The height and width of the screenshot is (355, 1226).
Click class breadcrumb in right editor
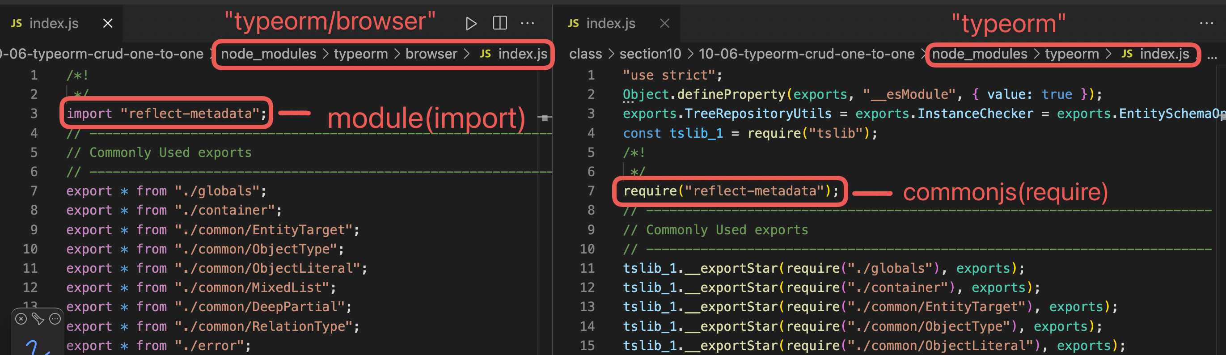[585, 54]
